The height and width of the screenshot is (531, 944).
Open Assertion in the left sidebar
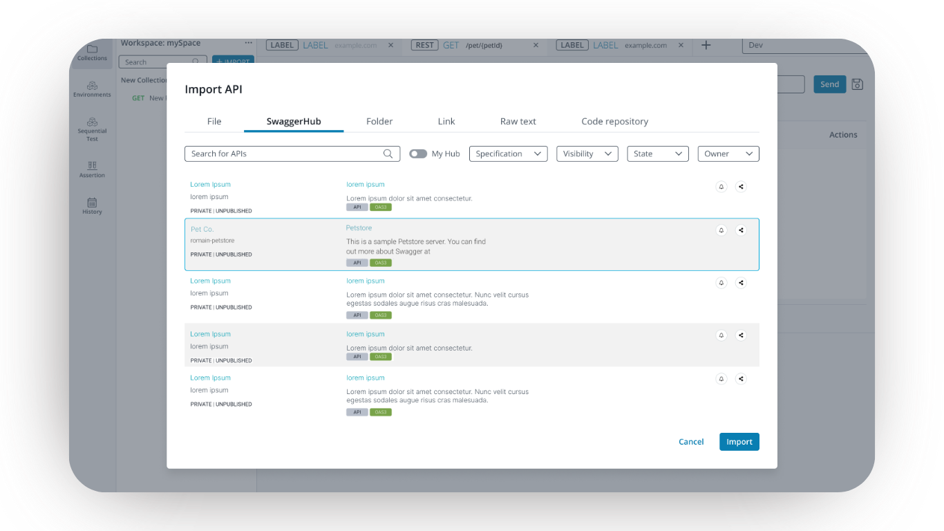[92, 169]
